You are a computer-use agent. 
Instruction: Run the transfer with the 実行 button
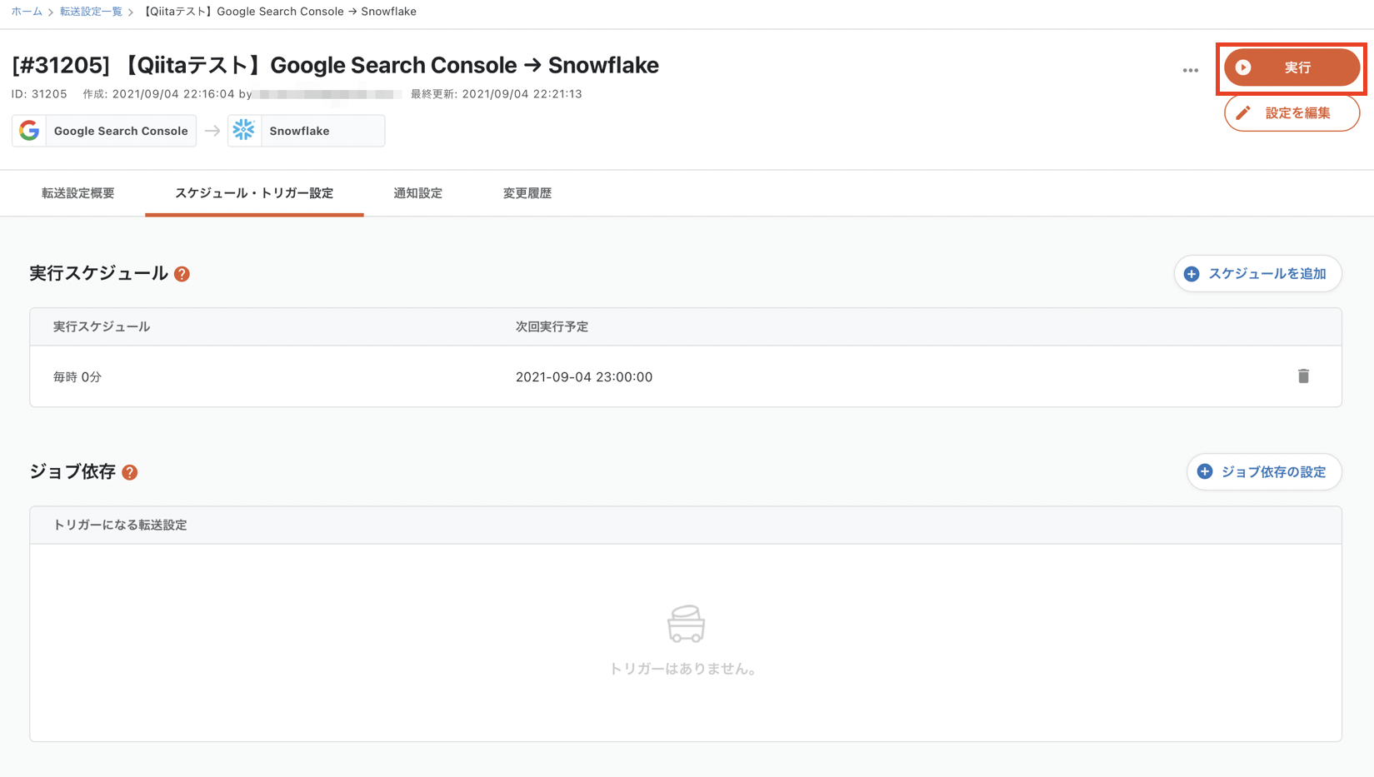tap(1292, 67)
